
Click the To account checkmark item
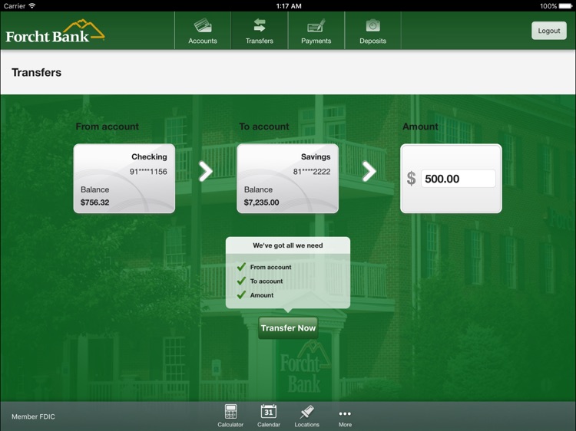260,281
